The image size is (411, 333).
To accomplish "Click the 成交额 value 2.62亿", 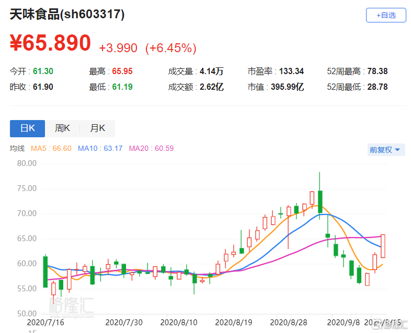I will click(212, 87).
